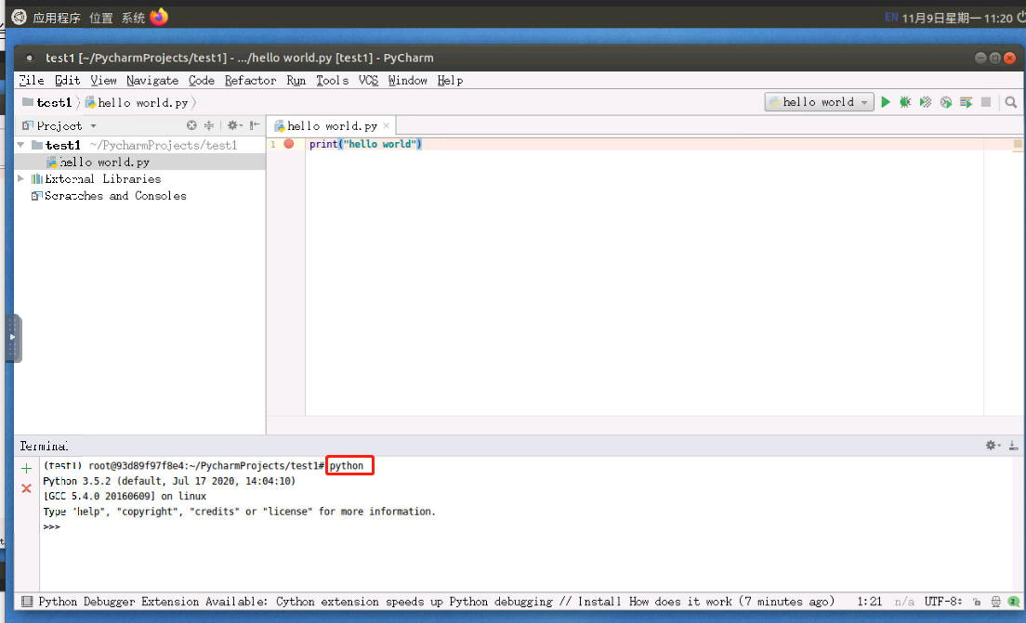Click the 'Python 3.5.2' version line in terminal
Viewport: 1026px width, 623px height.
pos(169,481)
